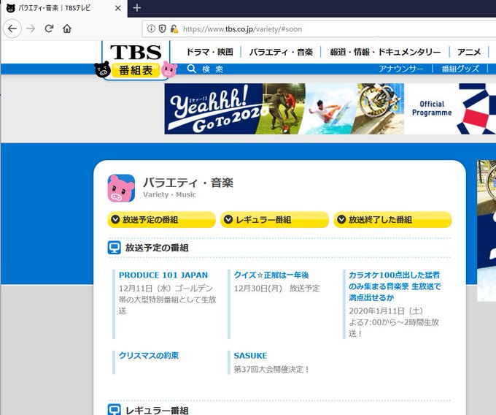Image resolution: width=496 pixels, height=415 pixels.
Task: Click the right sidebar advertisement image
Action: pyautogui.click(x=487, y=231)
